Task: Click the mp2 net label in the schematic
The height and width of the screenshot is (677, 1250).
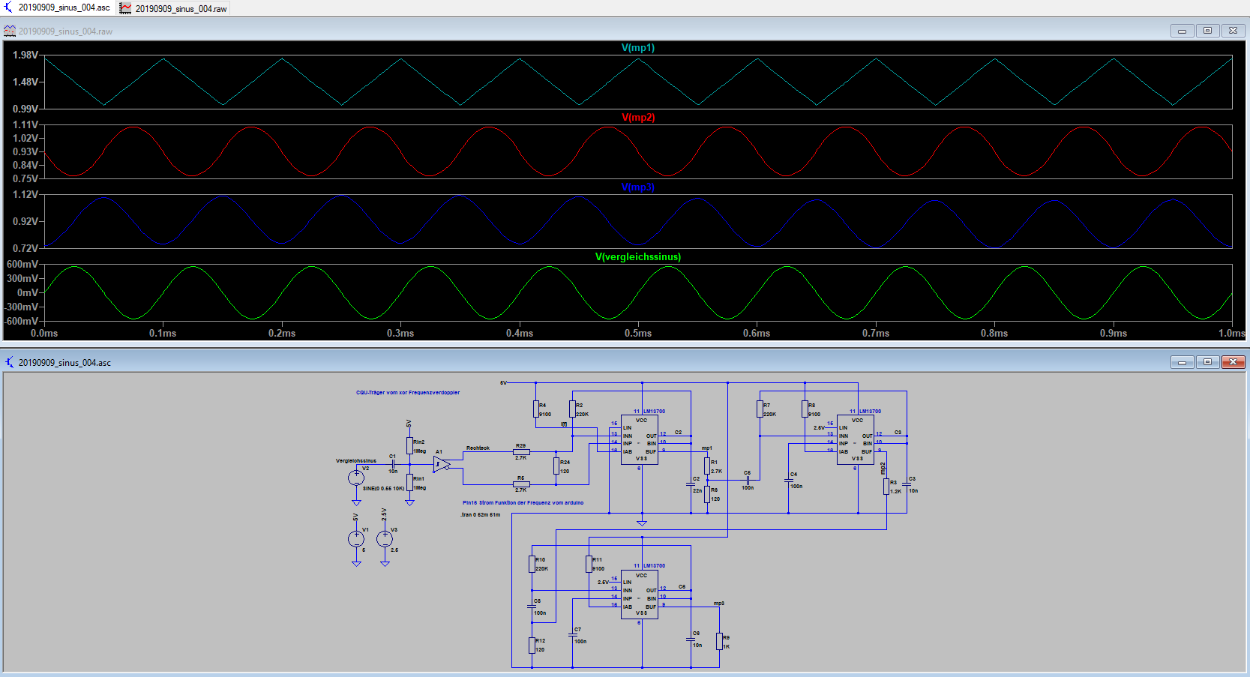Action: pyautogui.click(x=883, y=468)
